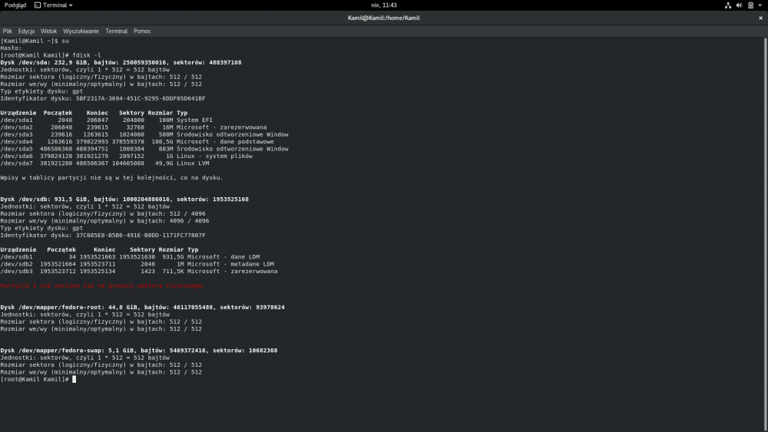The height and width of the screenshot is (432, 768).
Task: Click the Wpisy w tablicy partycji message
Action: click(x=111, y=177)
